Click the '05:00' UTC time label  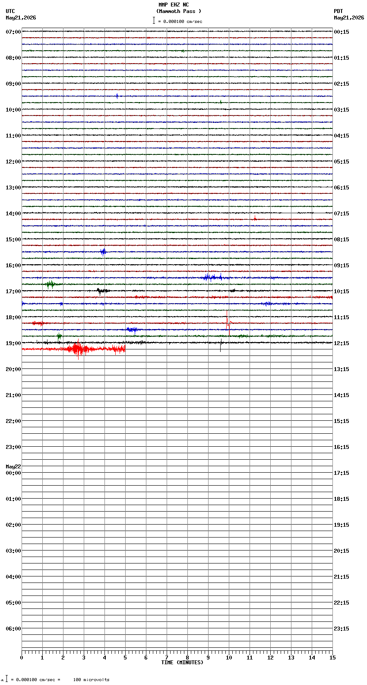(x=13, y=603)
